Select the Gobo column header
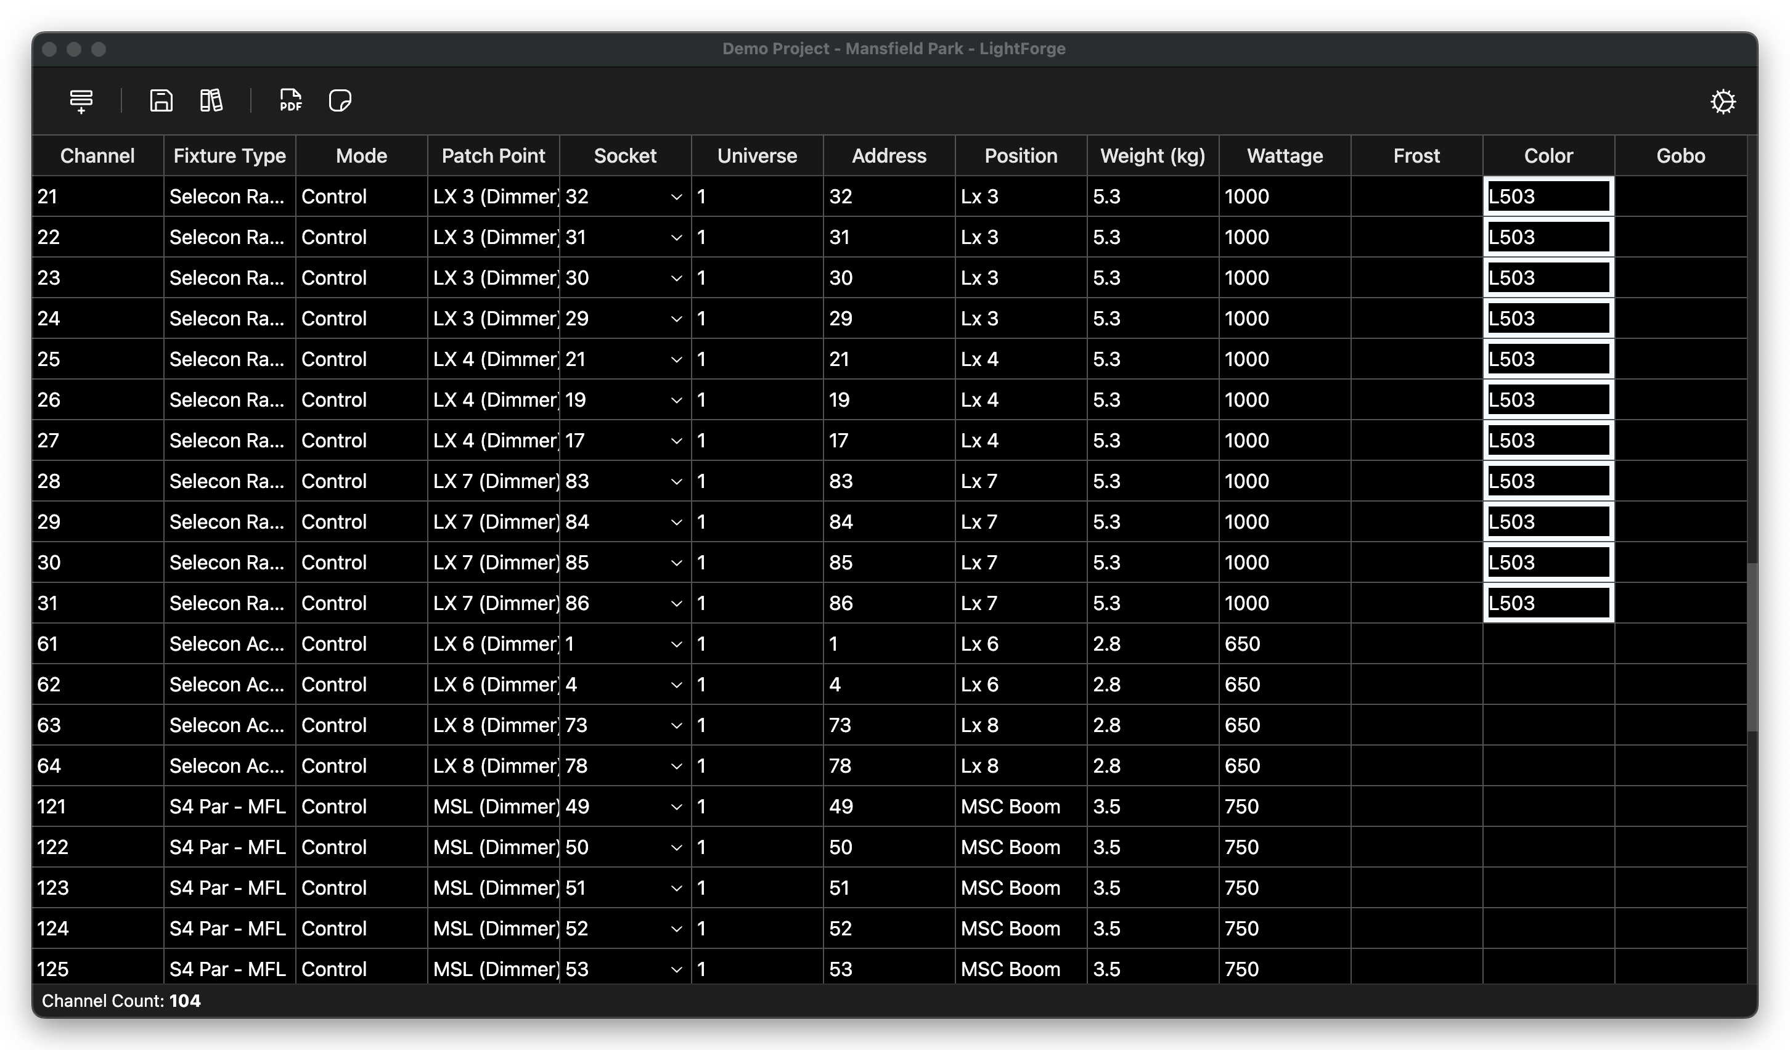This screenshot has height=1050, width=1790. pyautogui.click(x=1680, y=155)
